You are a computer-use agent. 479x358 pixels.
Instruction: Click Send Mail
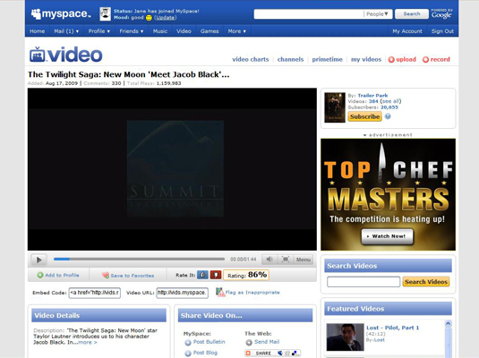tap(262, 342)
